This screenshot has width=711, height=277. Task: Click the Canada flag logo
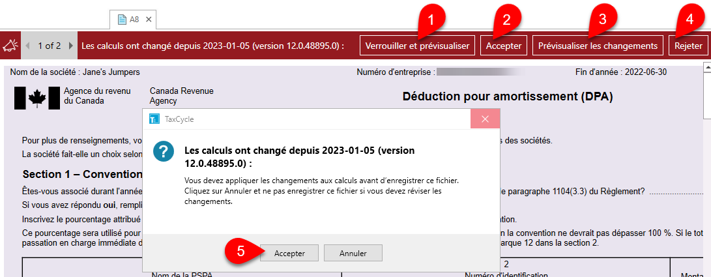click(37, 98)
